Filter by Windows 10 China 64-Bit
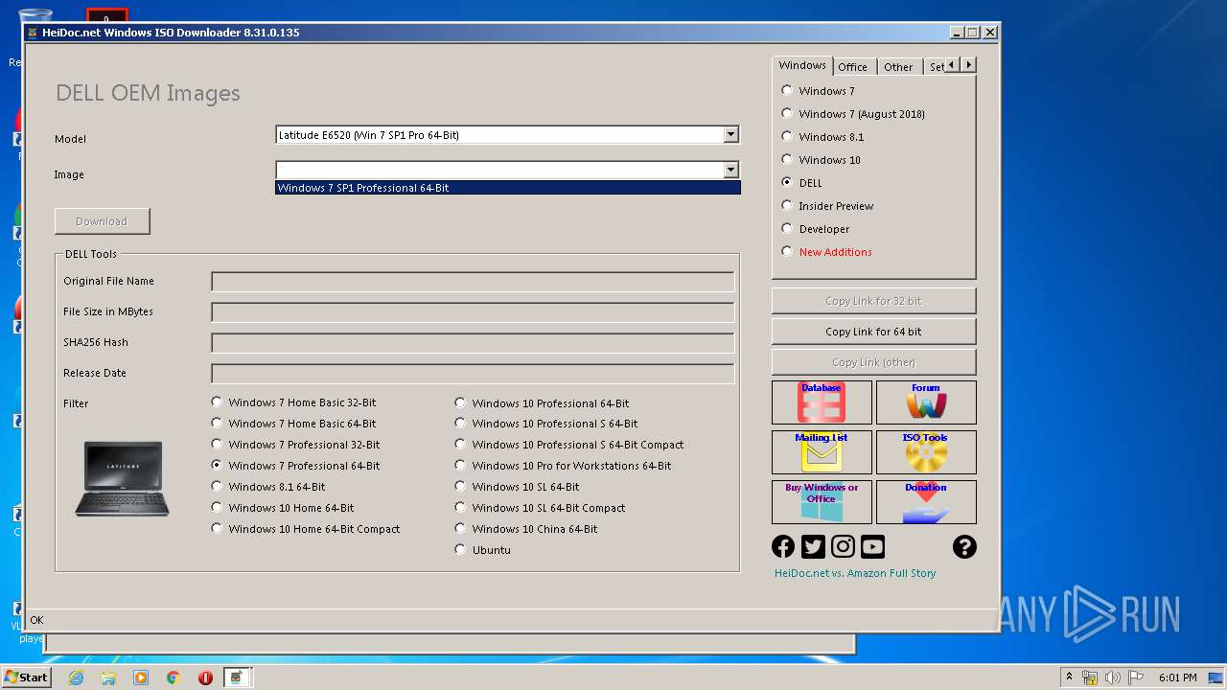 (526, 529)
